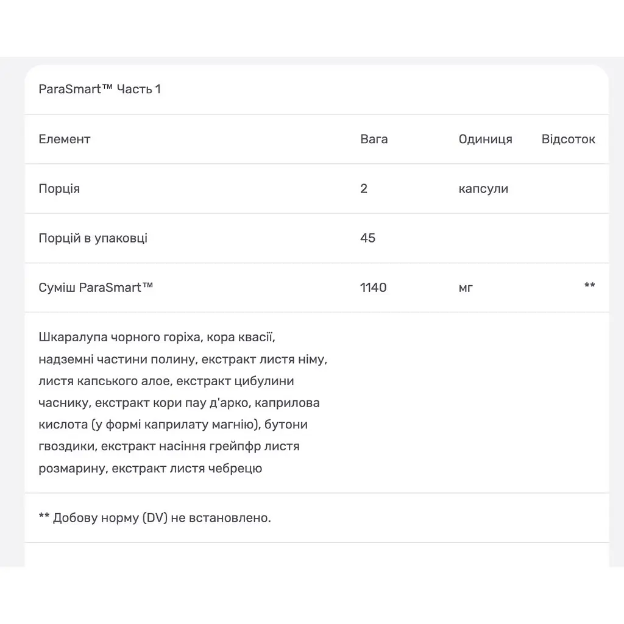The image size is (624, 624).
Task: Click the Добову норму (DV) footnote
Action: 155,518
